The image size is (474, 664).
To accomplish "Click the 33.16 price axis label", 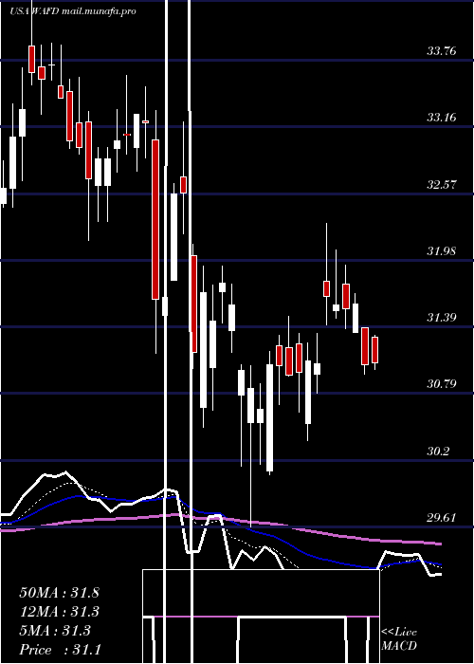I will point(442,118).
